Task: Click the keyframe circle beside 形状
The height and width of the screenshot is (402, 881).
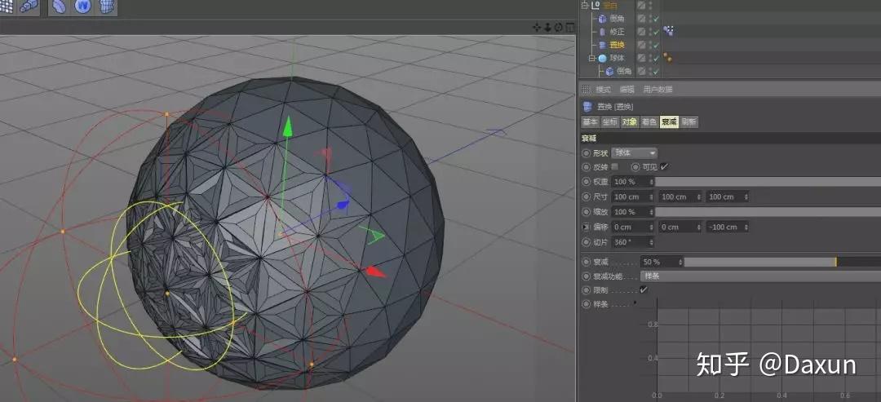Action: click(587, 152)
